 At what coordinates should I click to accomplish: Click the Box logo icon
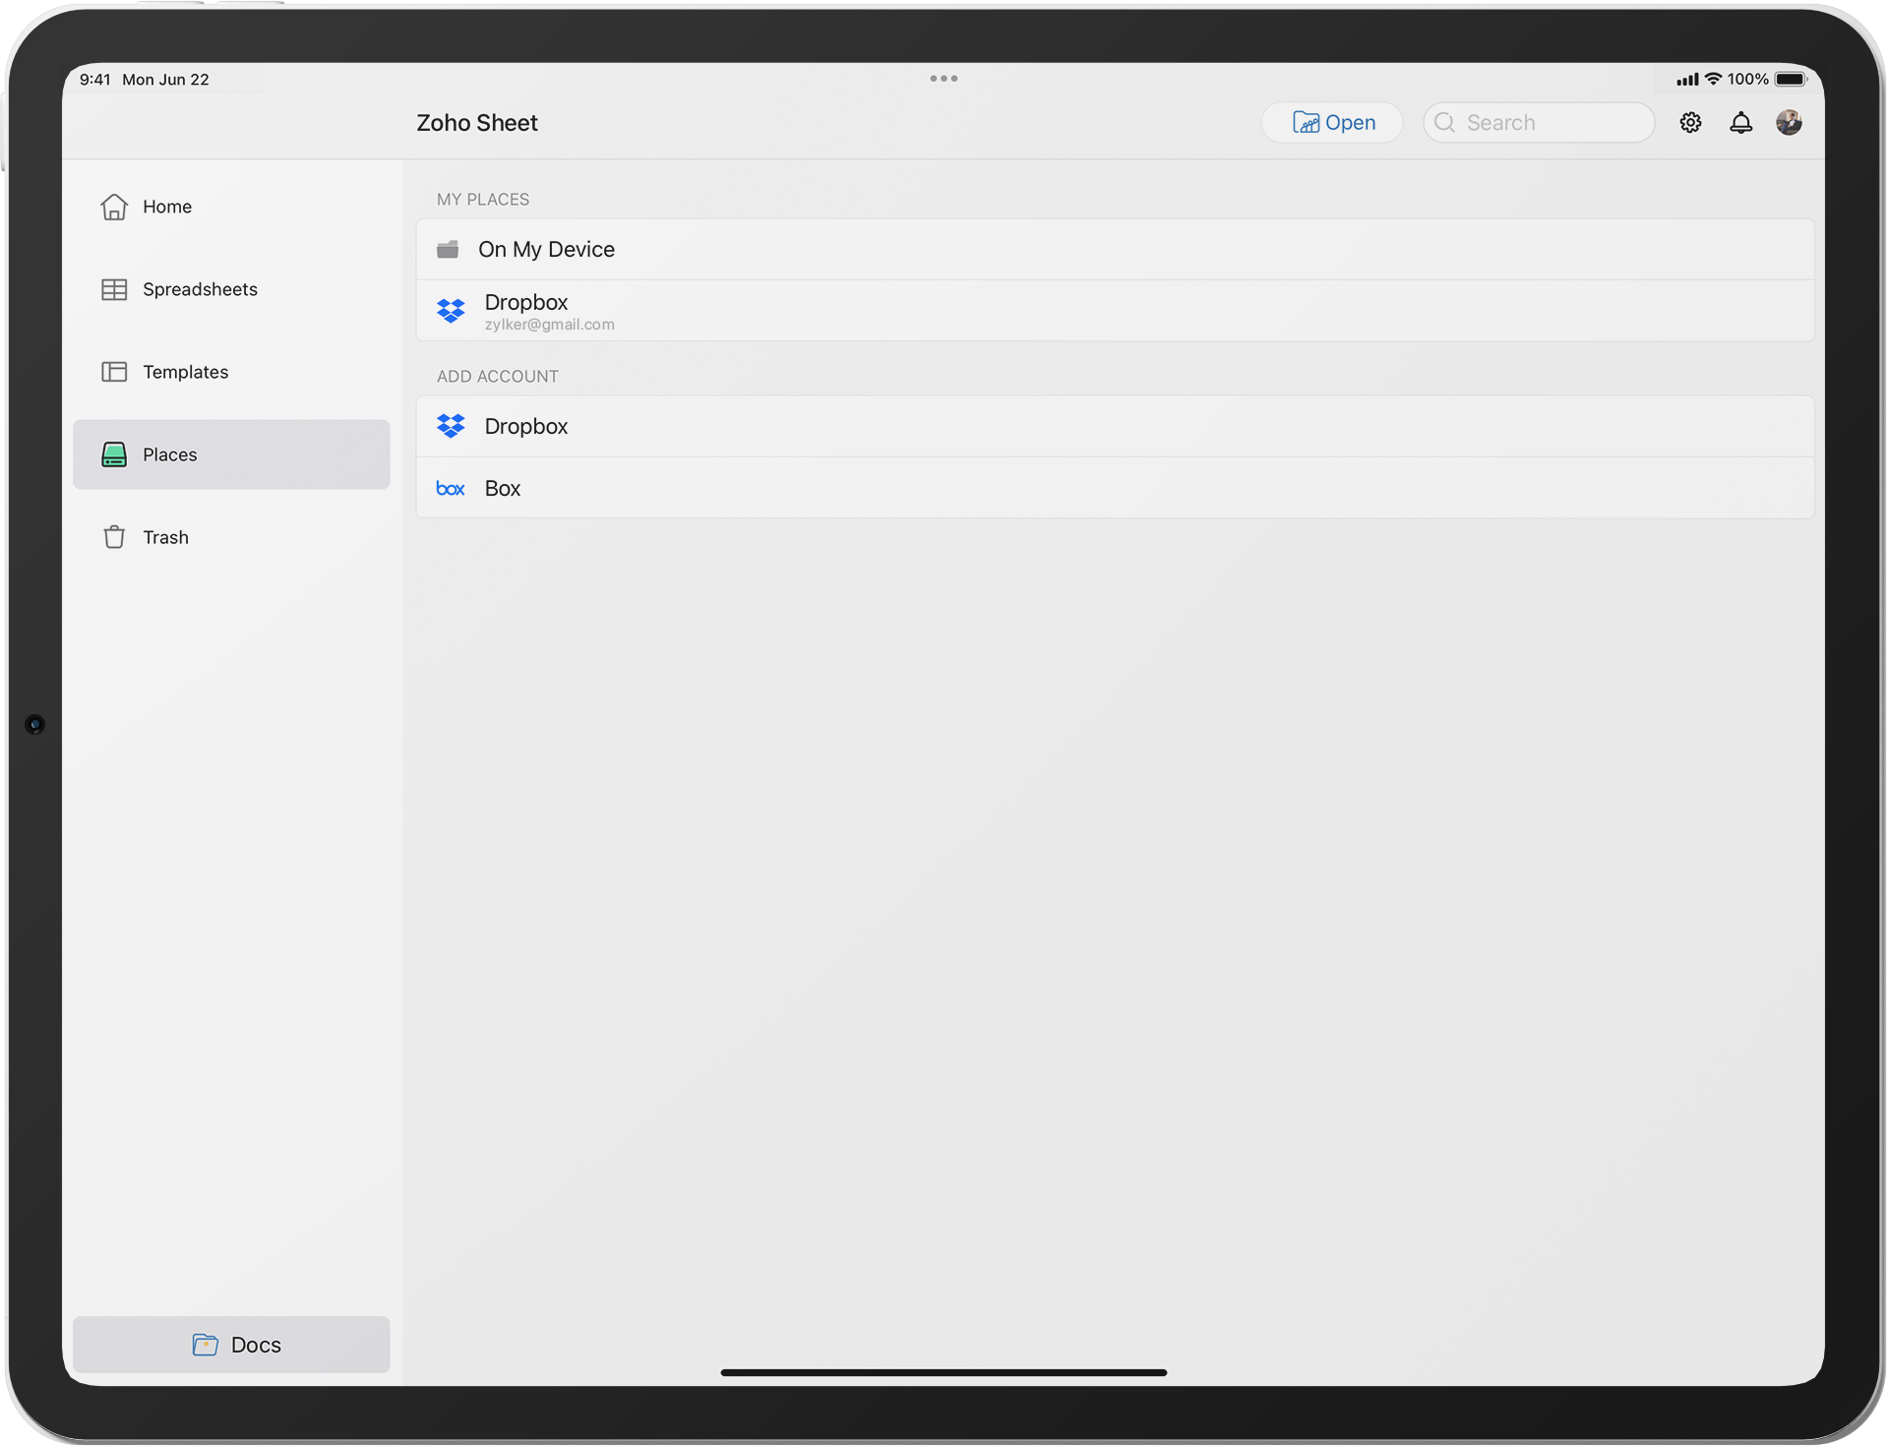click(451, 489)
